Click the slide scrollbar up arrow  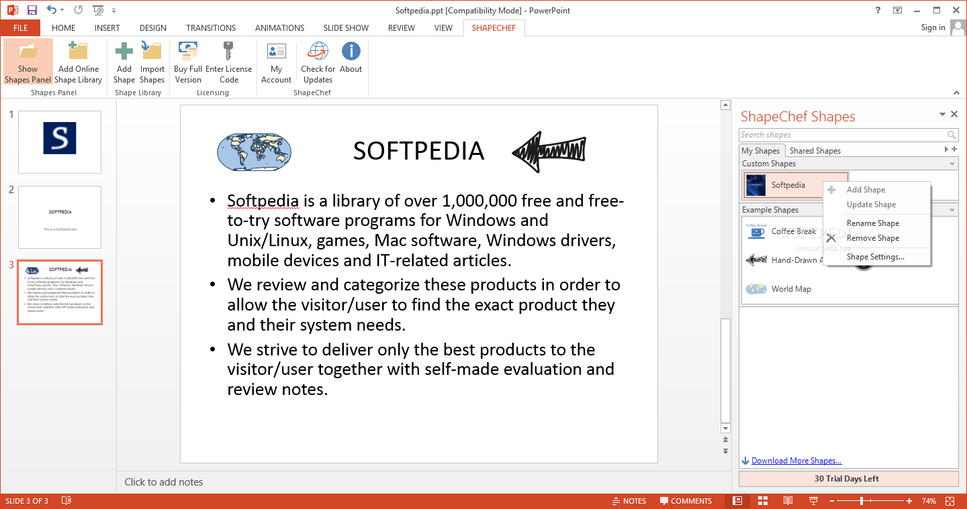[725, 105]
